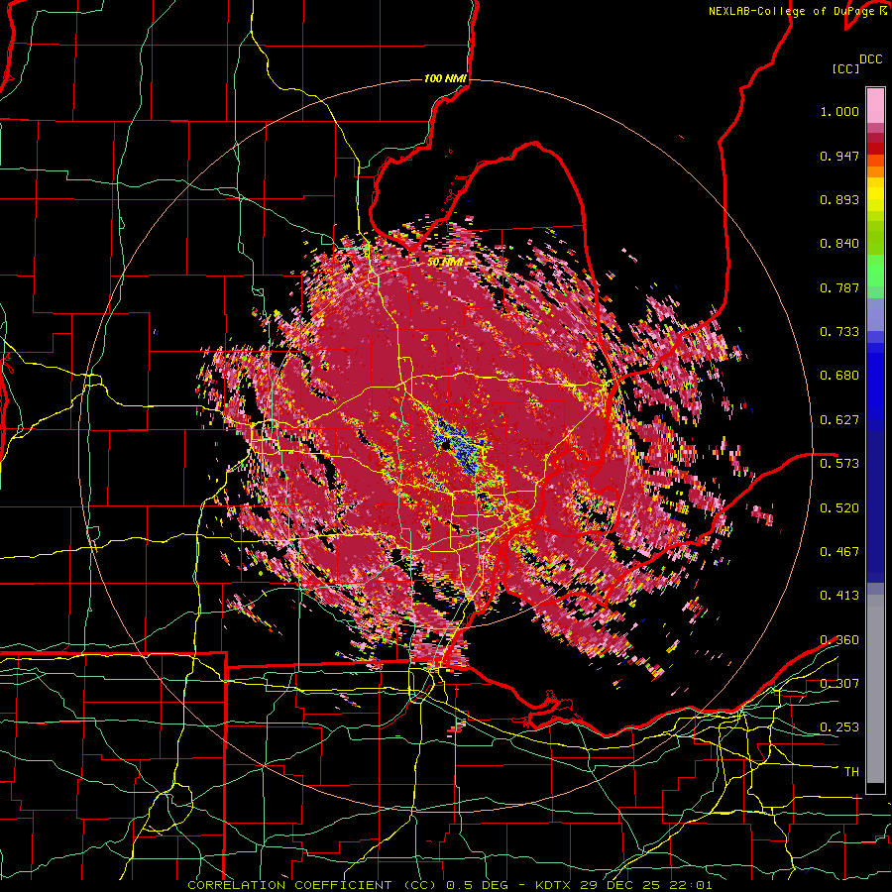Pick the bright green swatch above 0.787
Screen dimensions: 892x892
[875, 271]
